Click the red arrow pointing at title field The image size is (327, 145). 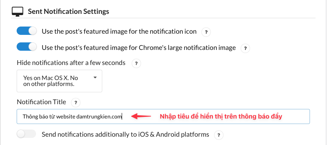pyautogui.click(x=141, y=116)
